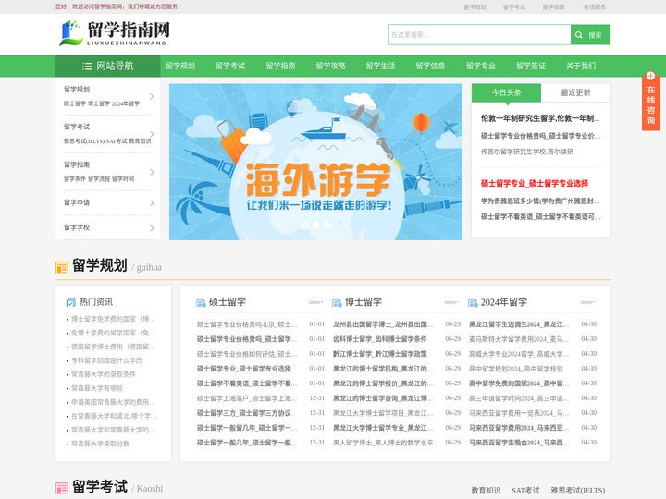
Task: Expand the 留学指南 sidebar chevron
Action: 152,172
